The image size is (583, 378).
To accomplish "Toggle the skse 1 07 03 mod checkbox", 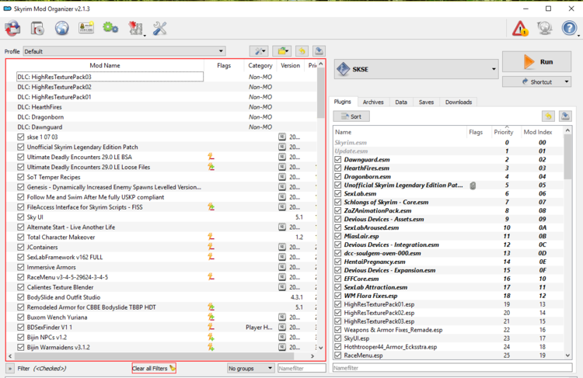I will click(21, 137).
